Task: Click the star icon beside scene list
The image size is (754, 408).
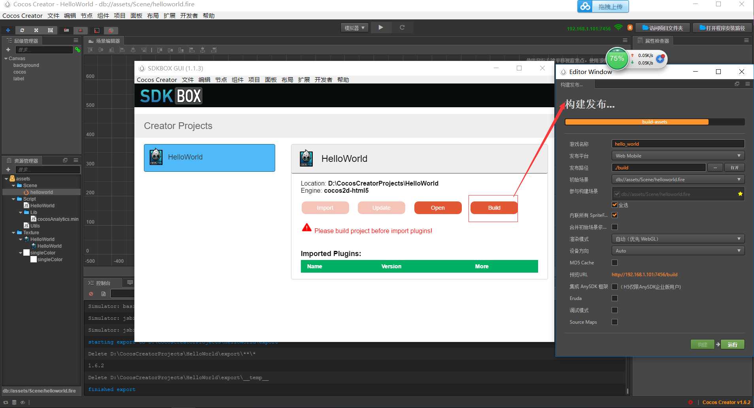Action: (740, 194)
